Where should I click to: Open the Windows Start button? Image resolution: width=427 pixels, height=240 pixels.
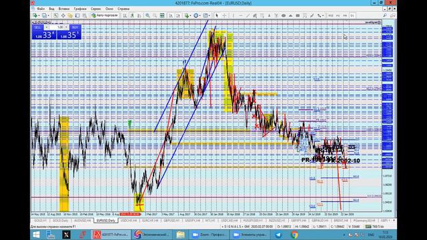(36, 235)
